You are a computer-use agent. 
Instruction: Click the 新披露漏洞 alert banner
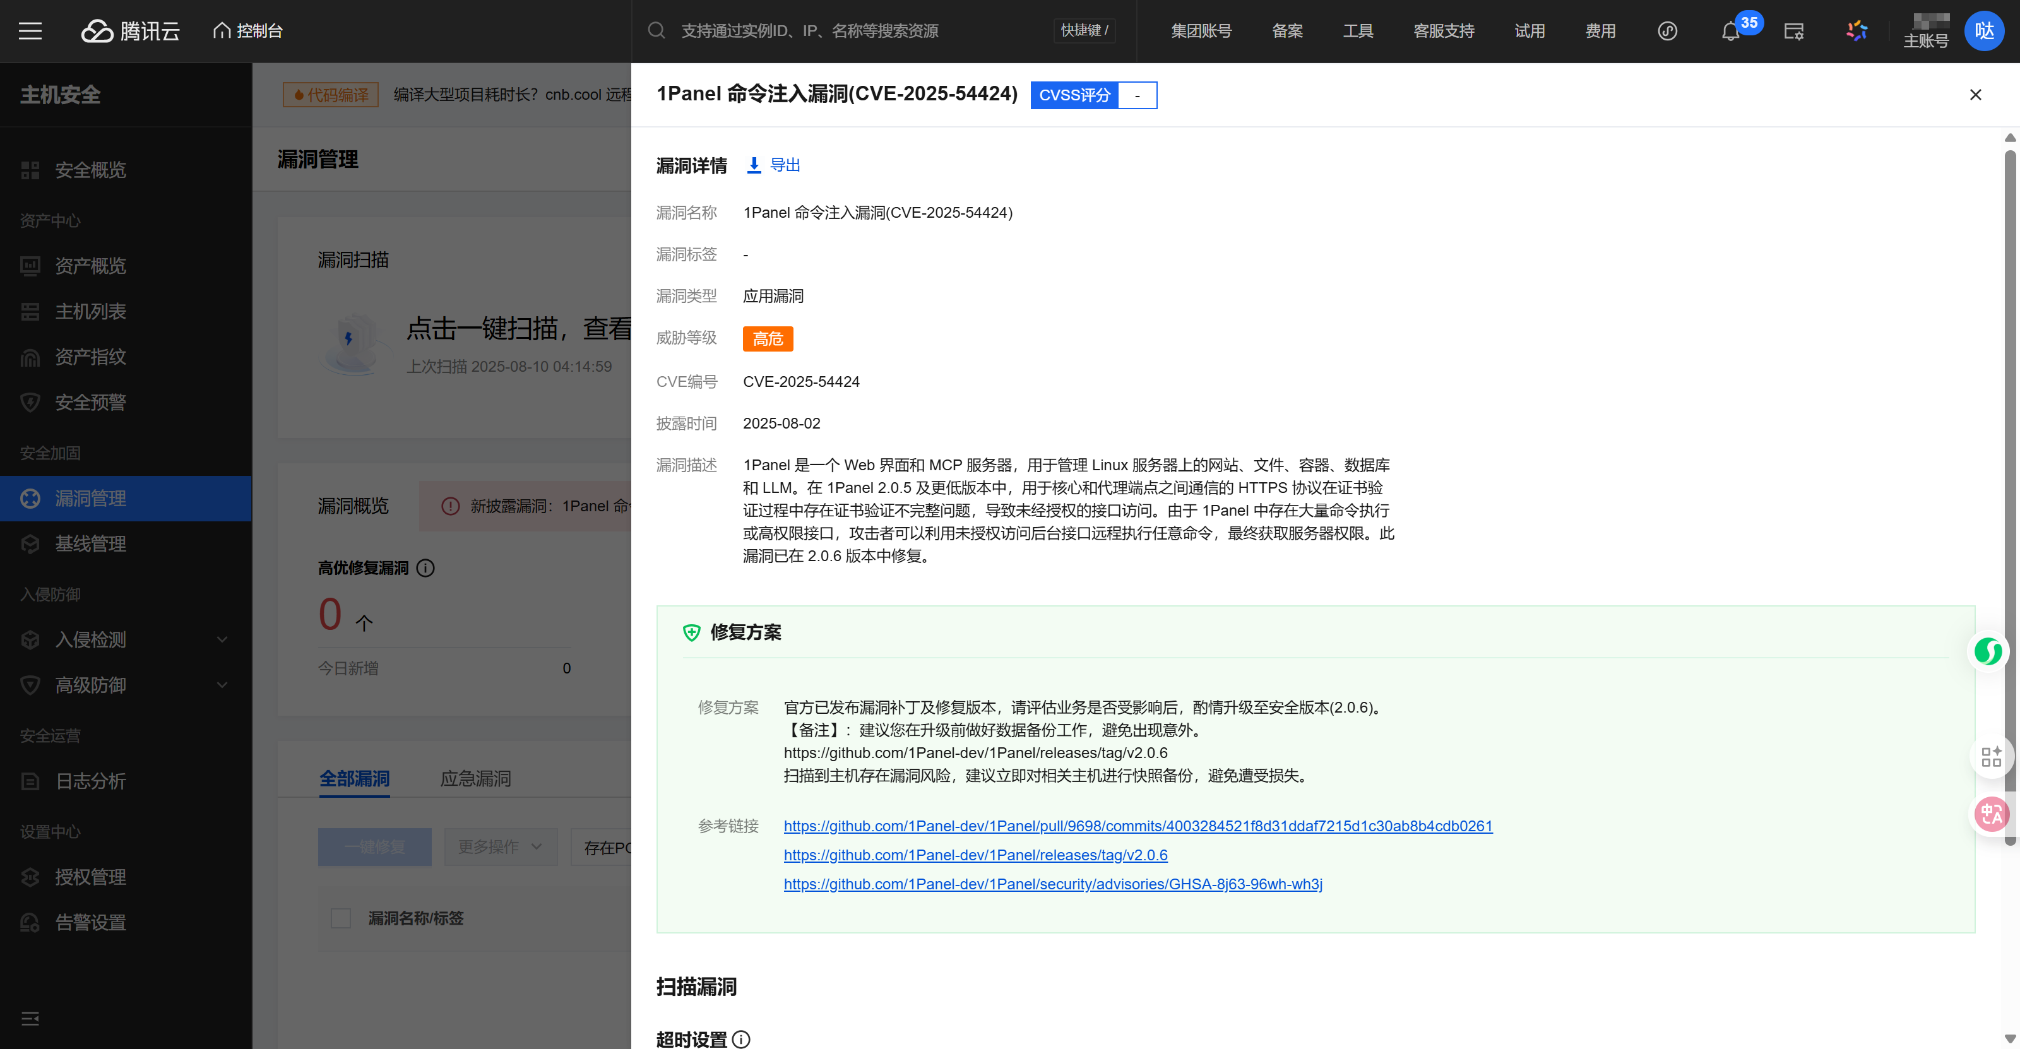[525, 506]
